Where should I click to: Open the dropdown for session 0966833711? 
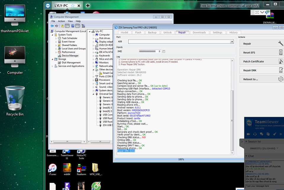click(x=277, y=149)
